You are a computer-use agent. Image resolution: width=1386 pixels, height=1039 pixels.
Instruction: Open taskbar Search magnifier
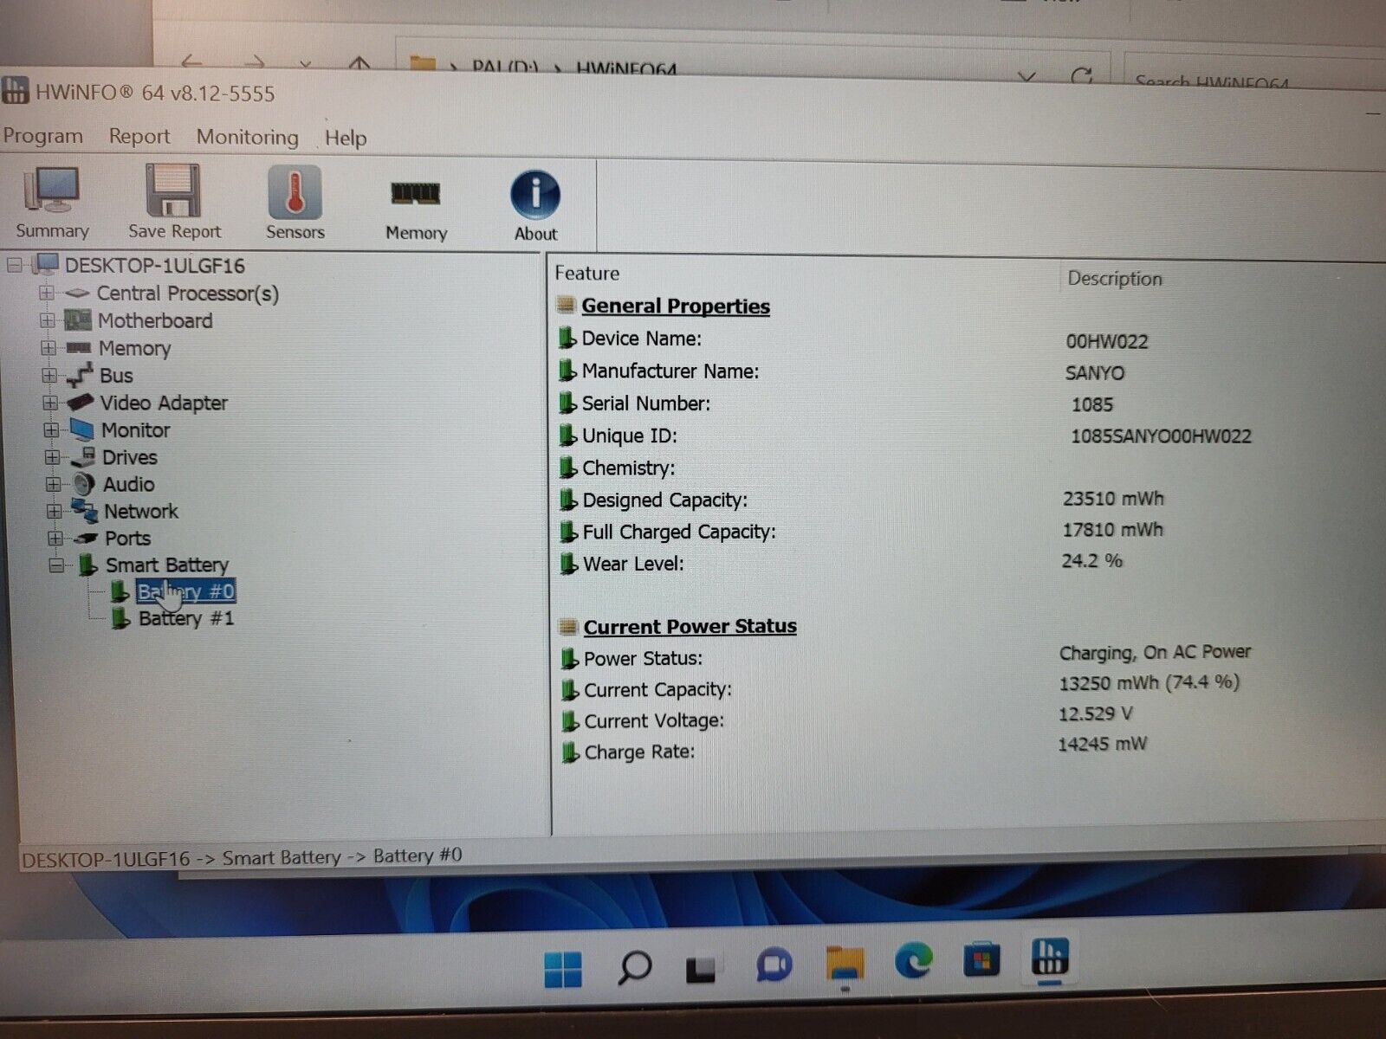coord(634,967)
